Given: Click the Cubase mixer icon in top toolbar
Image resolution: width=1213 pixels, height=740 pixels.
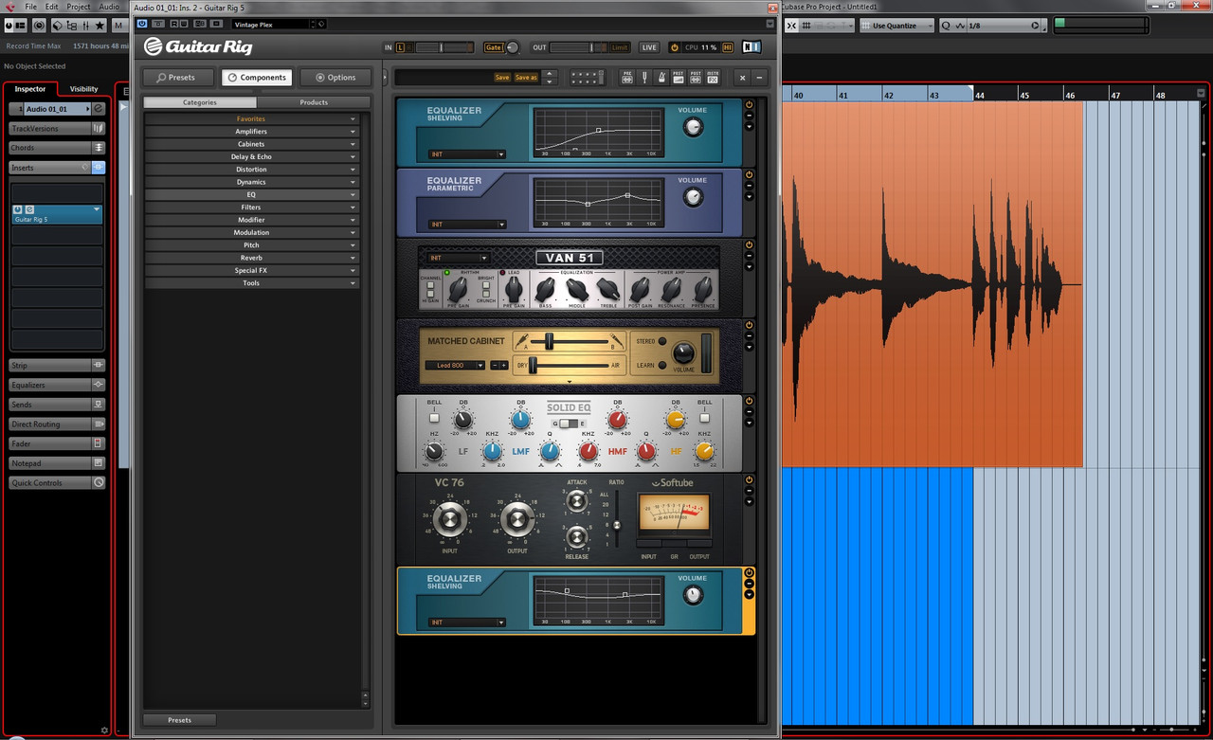Looking at the screenshot, I should tap(83, 26).
